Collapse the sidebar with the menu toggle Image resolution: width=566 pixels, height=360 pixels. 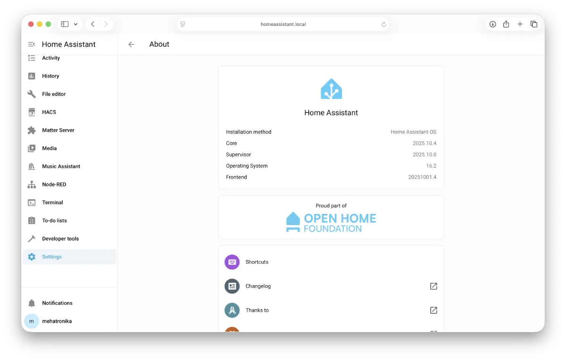(32, 44)
